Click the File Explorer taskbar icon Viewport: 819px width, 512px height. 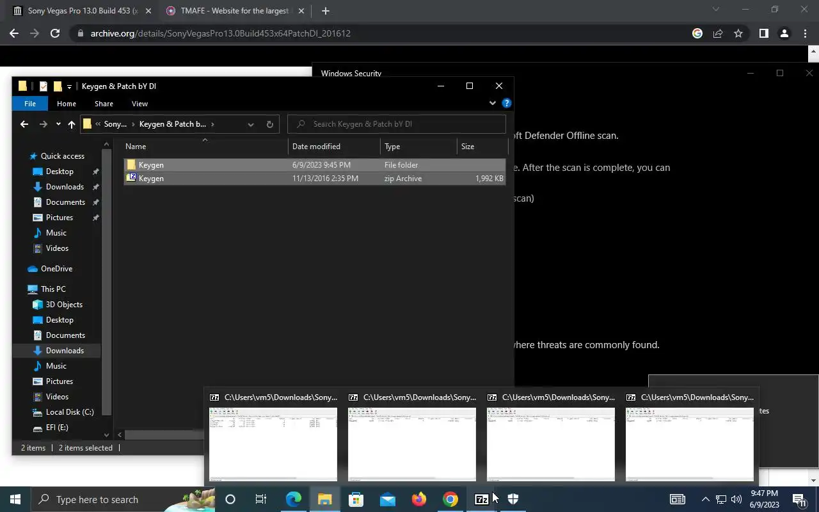click(x=324, y=499)
